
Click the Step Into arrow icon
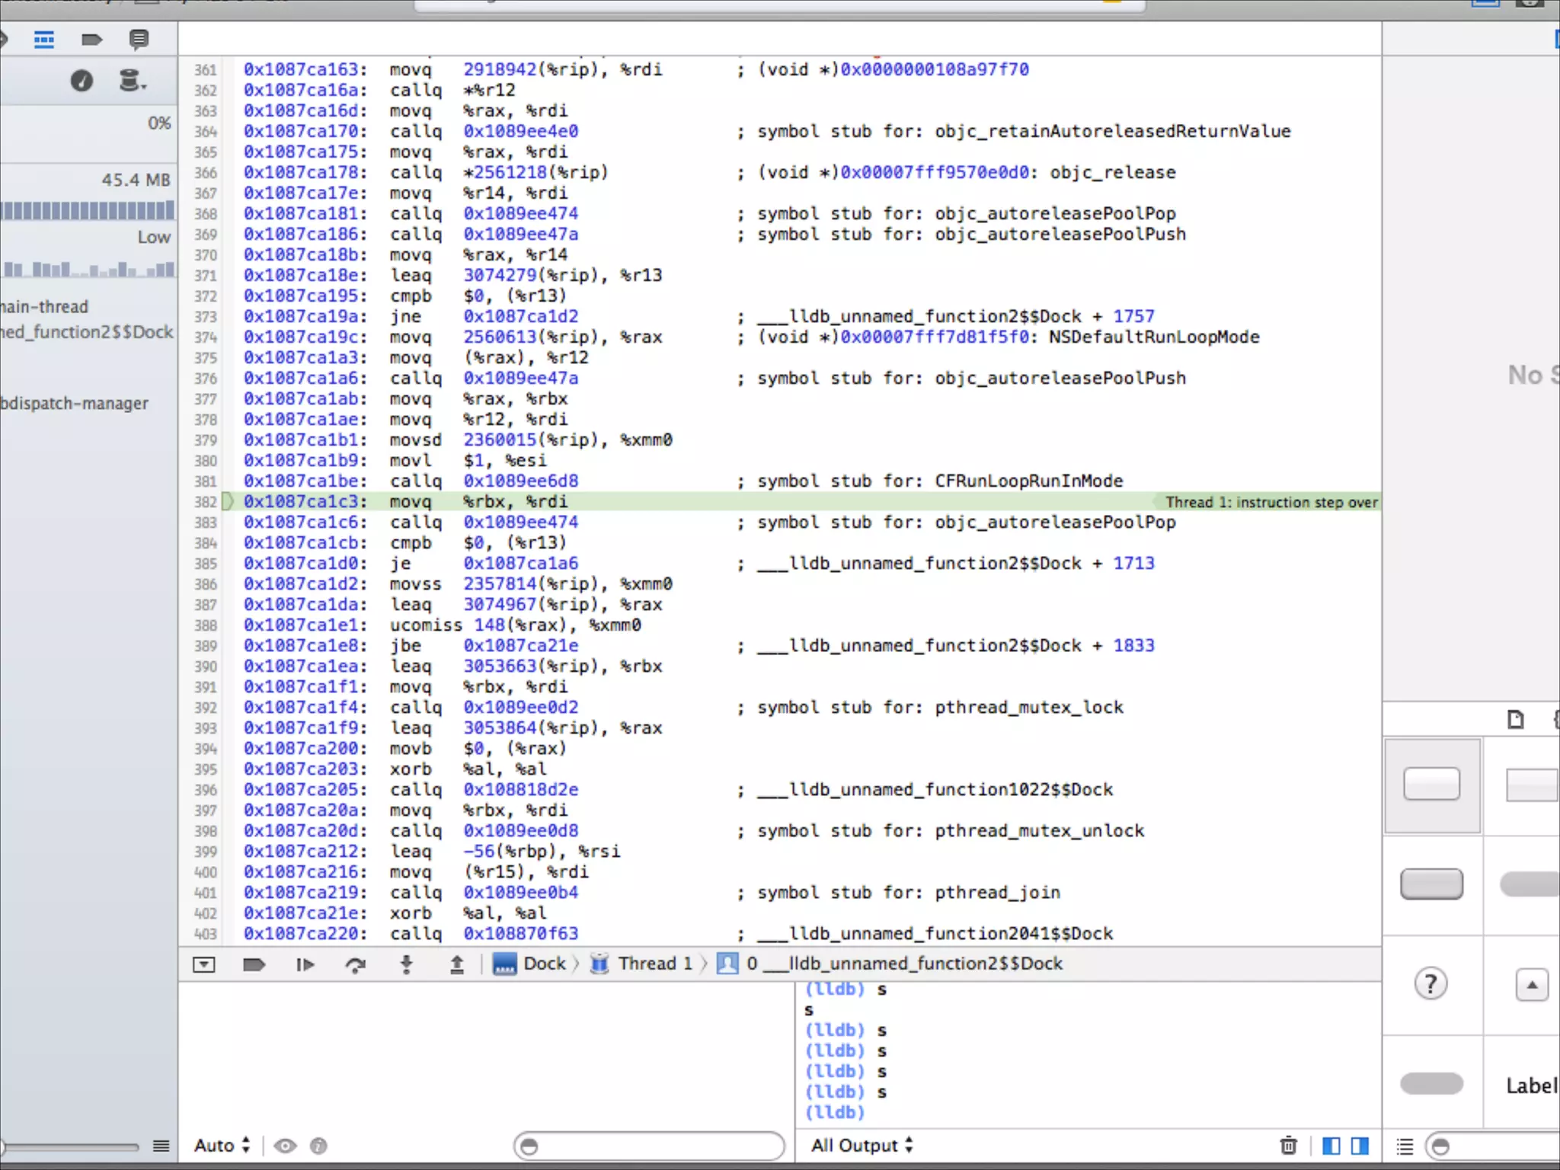point(406,965)
